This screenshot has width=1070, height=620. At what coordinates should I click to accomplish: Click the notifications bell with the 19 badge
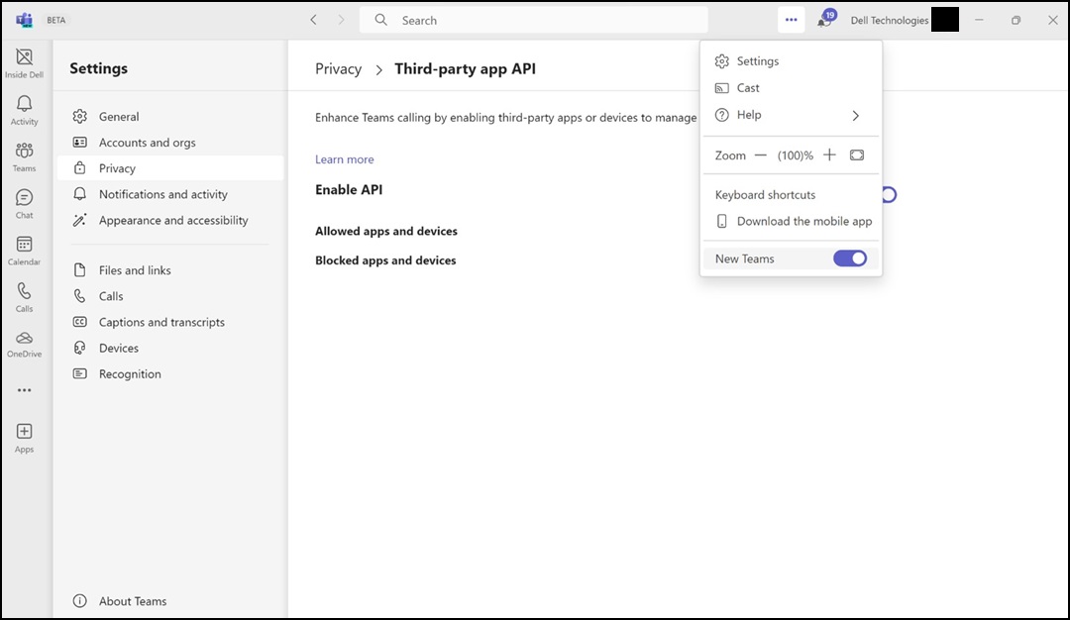click(825, 20)
